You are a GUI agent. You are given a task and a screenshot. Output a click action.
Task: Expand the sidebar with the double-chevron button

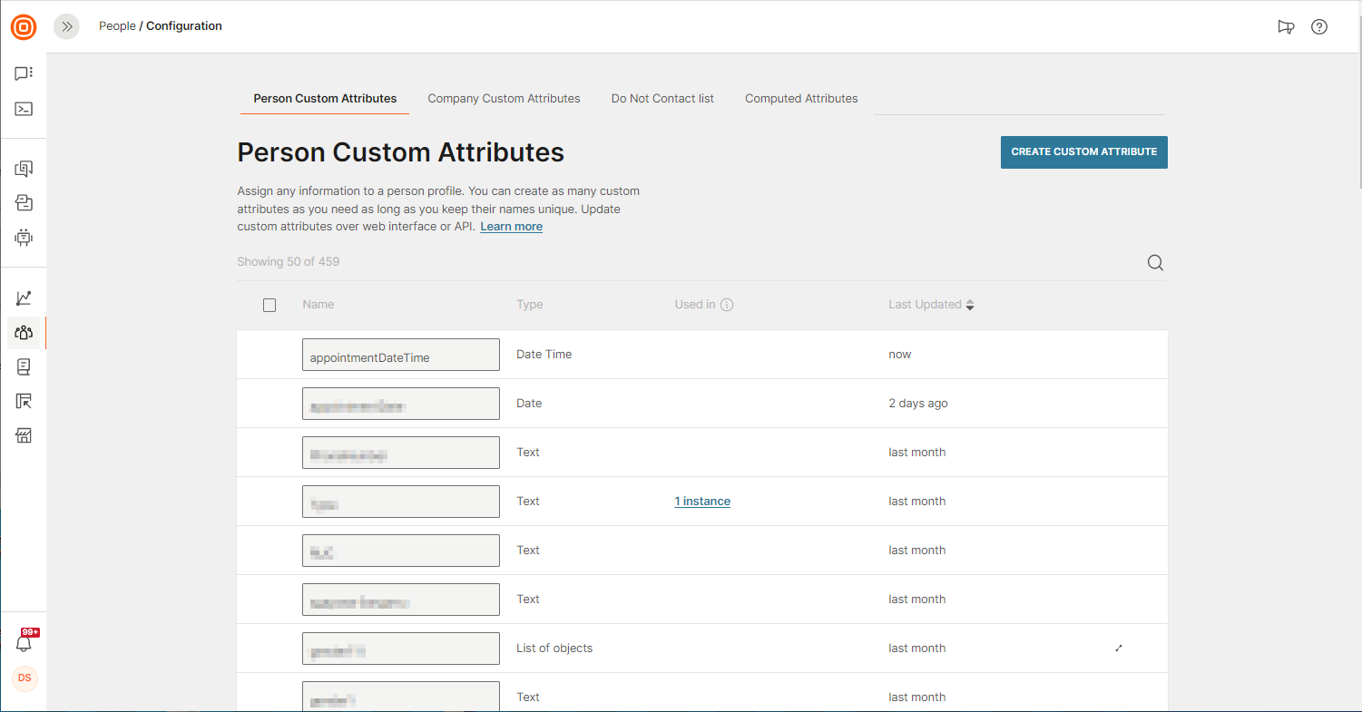click(x=66, y=27)
